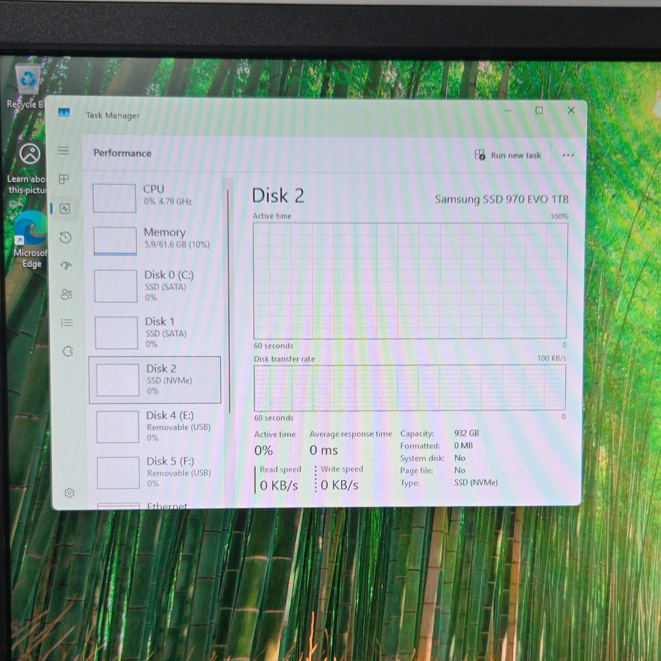This screenshot has height=661, width=661.
Task: Click the Performance page title
Action: point(122,153)
